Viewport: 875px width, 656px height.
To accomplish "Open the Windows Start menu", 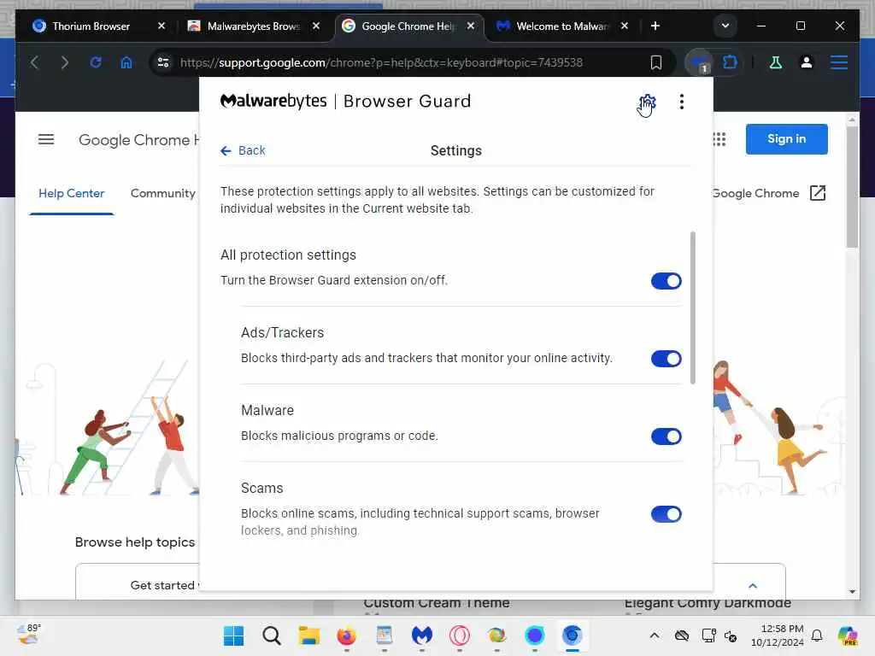I will point(233,635).
